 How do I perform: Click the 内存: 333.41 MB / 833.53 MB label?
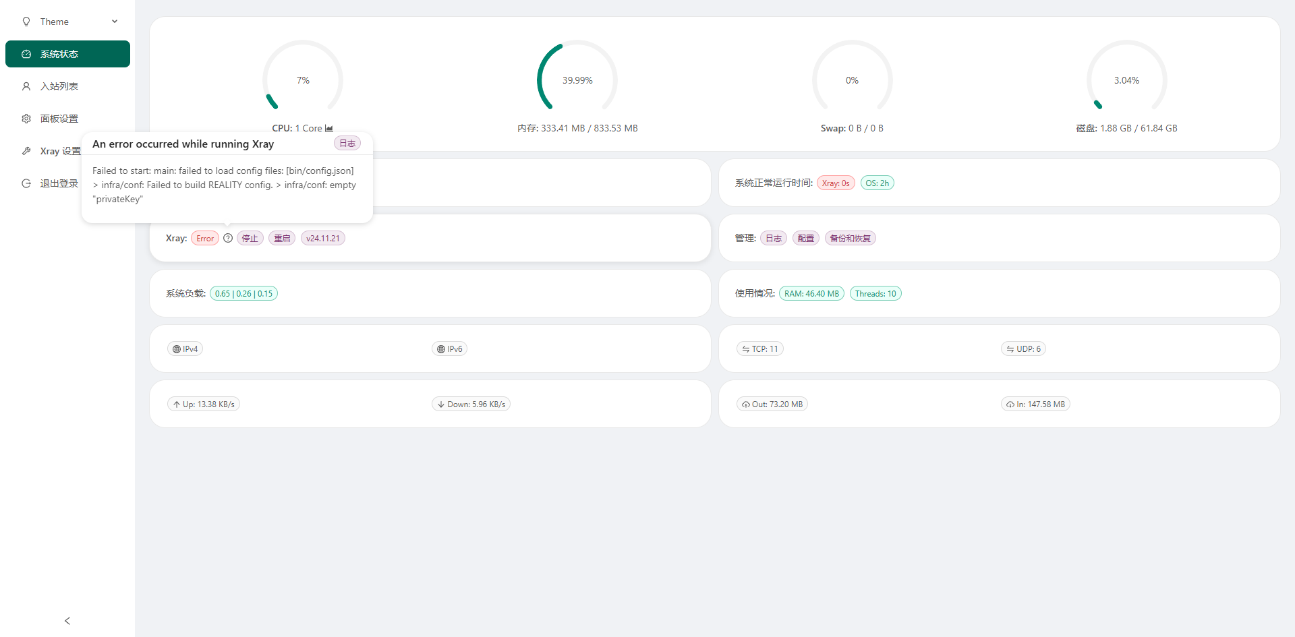click(x=577, y=128)
